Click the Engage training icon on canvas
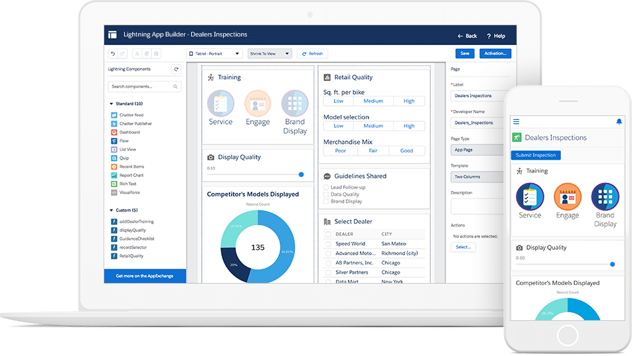This screenshot has height=356, width=632. 258,103
